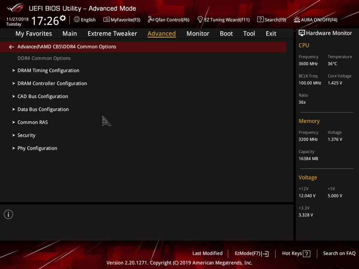This screenshot has height=269, width=359.
Task: Expand the CAD Bus Configuration arrow
Action: click(x=14, y=96)
